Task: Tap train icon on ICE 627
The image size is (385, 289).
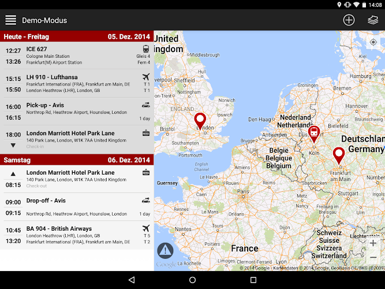Action: tap(146, 49)
